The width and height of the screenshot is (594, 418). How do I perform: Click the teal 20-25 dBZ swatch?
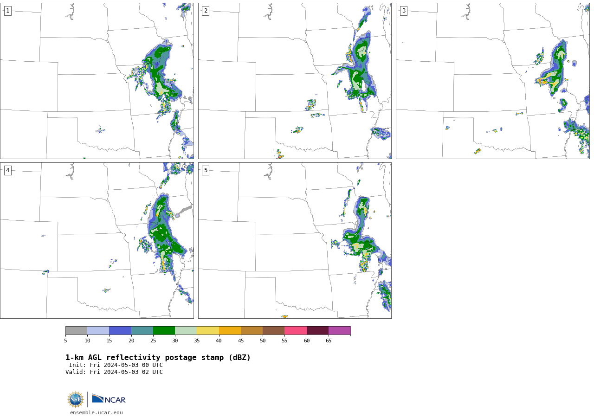142,330
